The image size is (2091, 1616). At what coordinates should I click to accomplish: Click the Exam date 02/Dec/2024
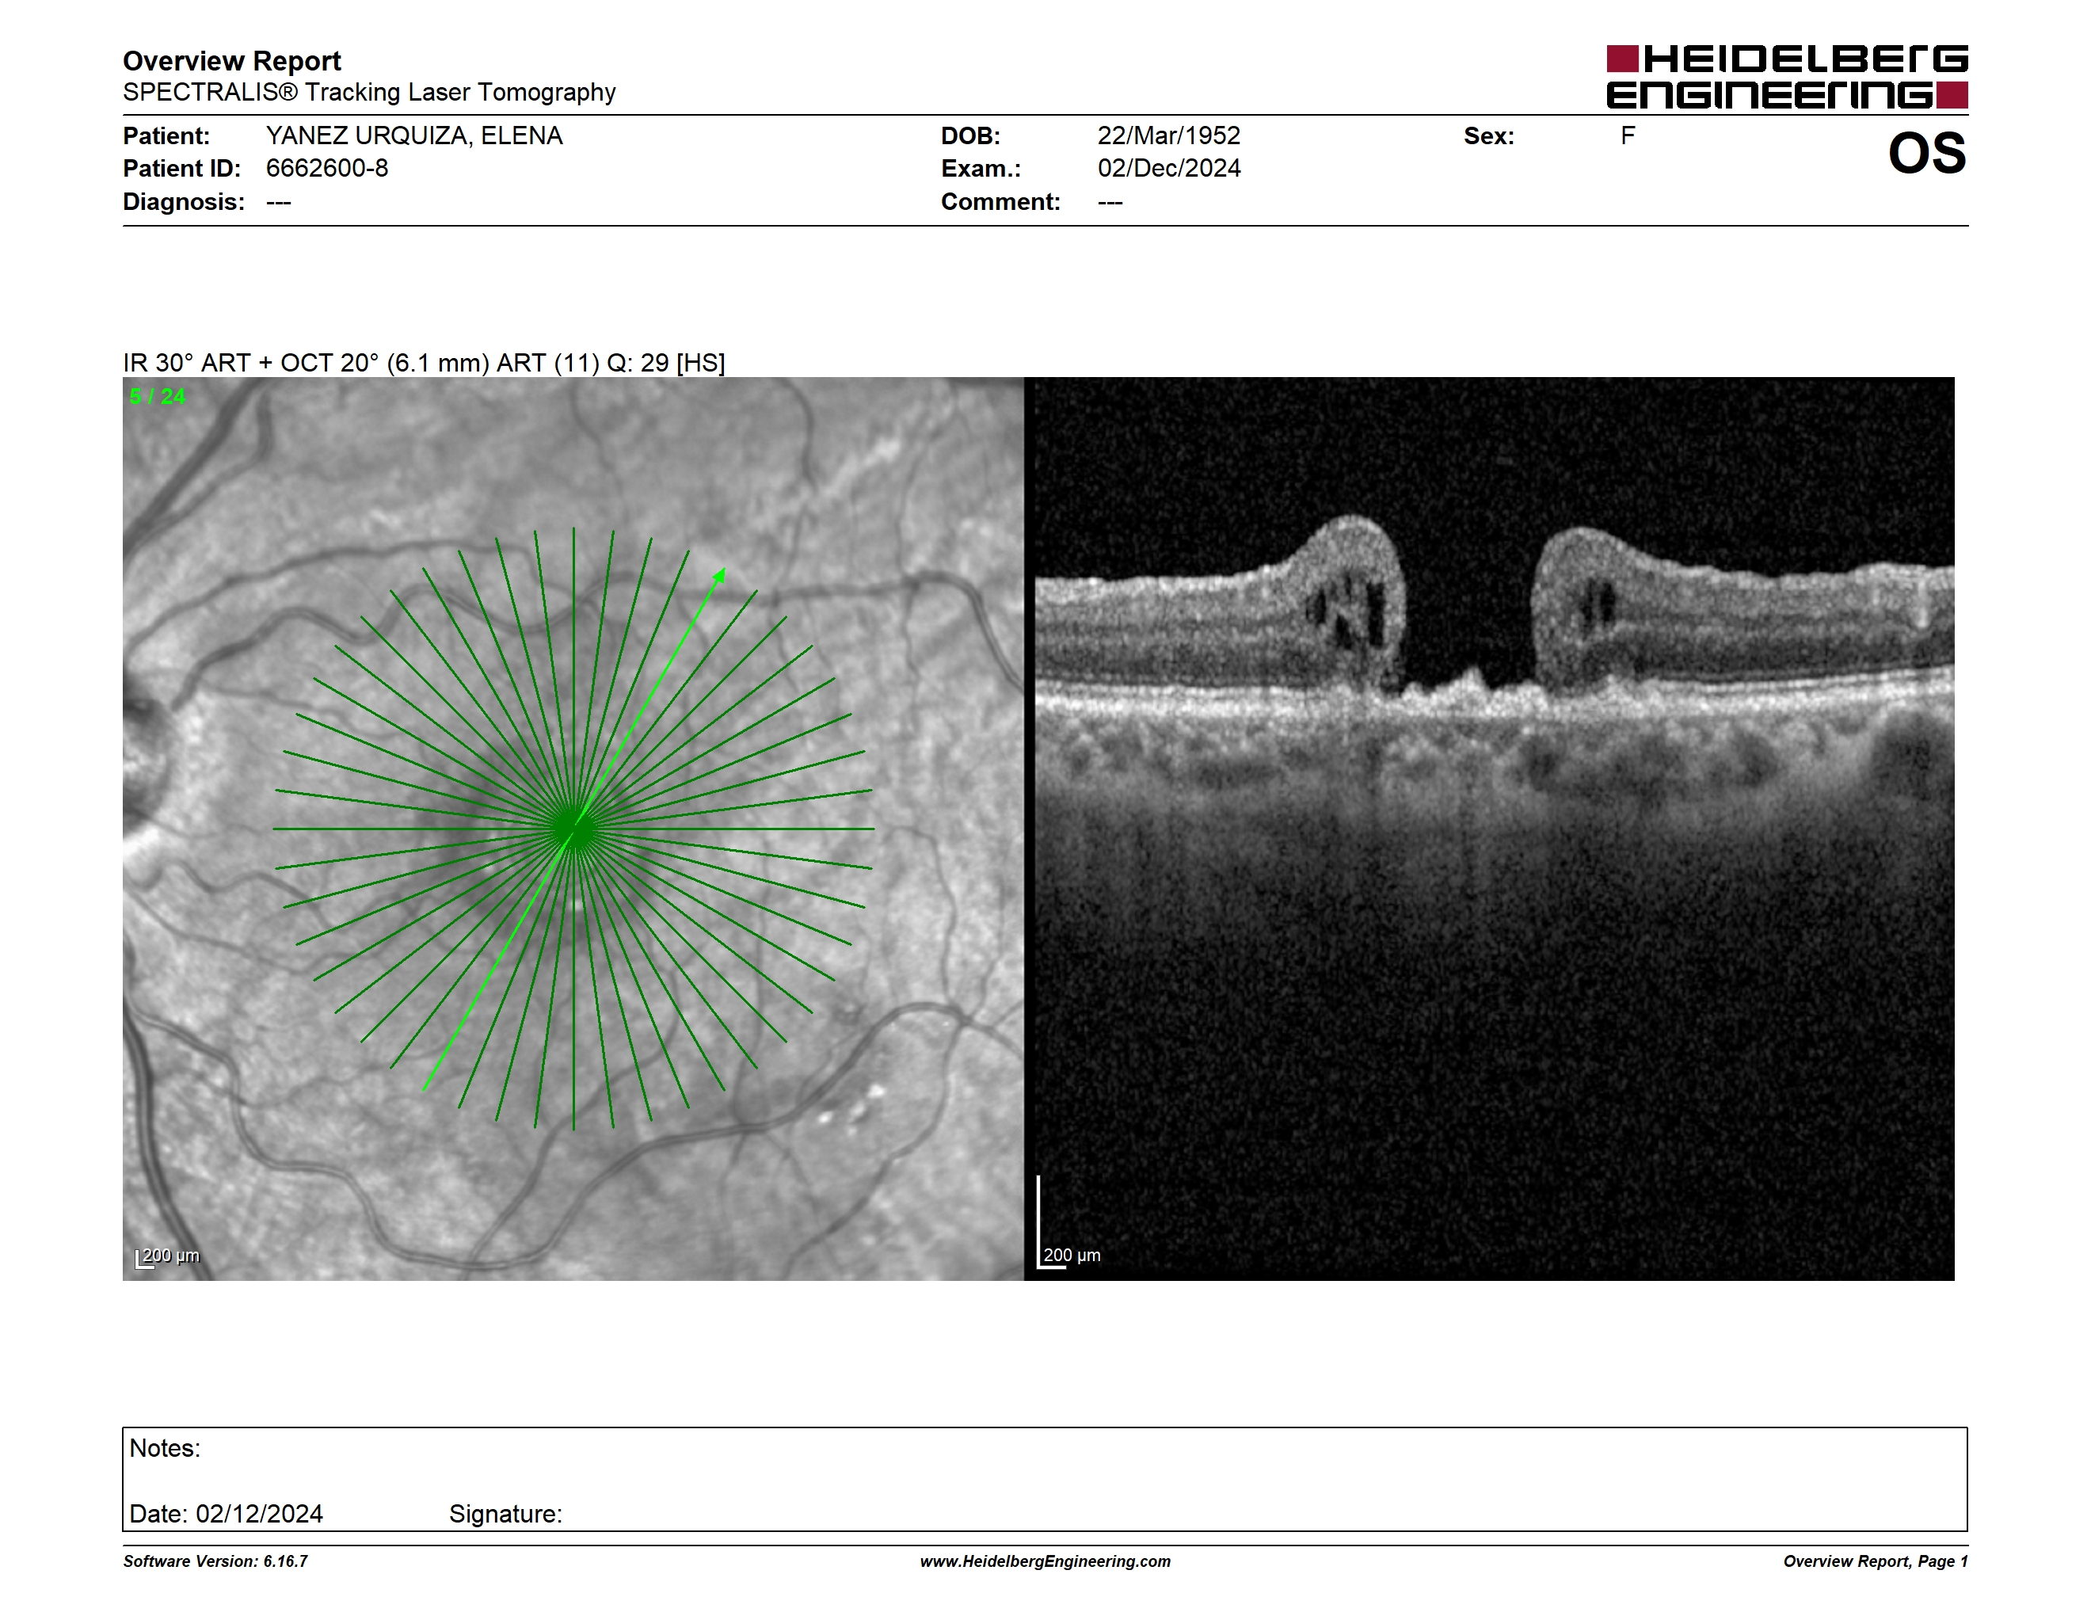(x=1168, y=169)
